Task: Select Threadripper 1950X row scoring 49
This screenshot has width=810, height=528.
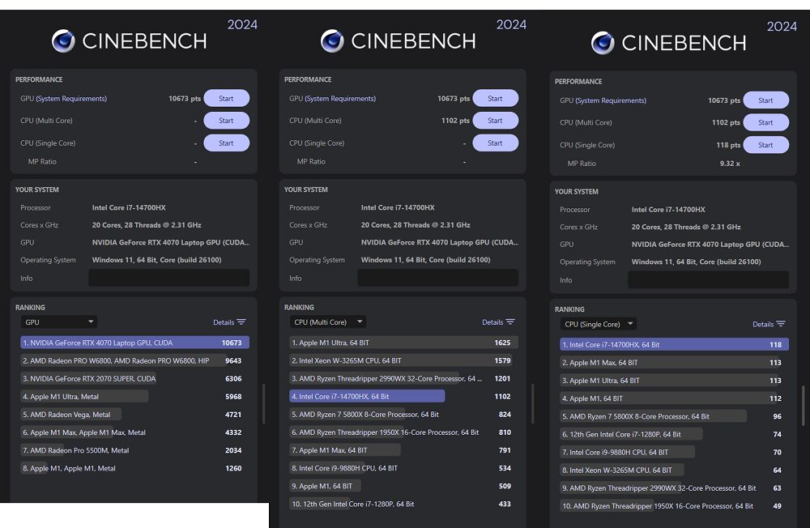Action: [x=675, y=506]
